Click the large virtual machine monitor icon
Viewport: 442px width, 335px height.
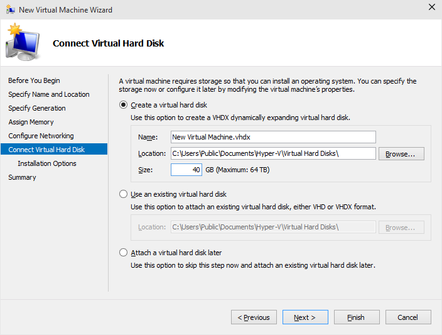click(23, 42)
